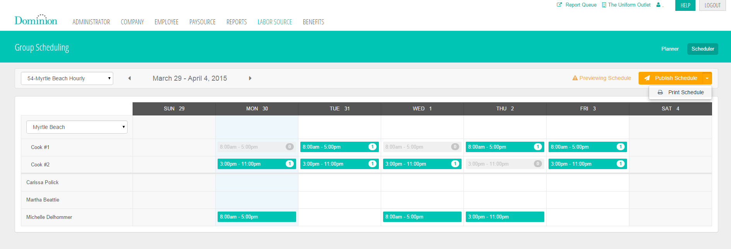Select Michelle Delhommer Monday 8:00am shift
Viewport: 731px width, 249px height.
257,217
